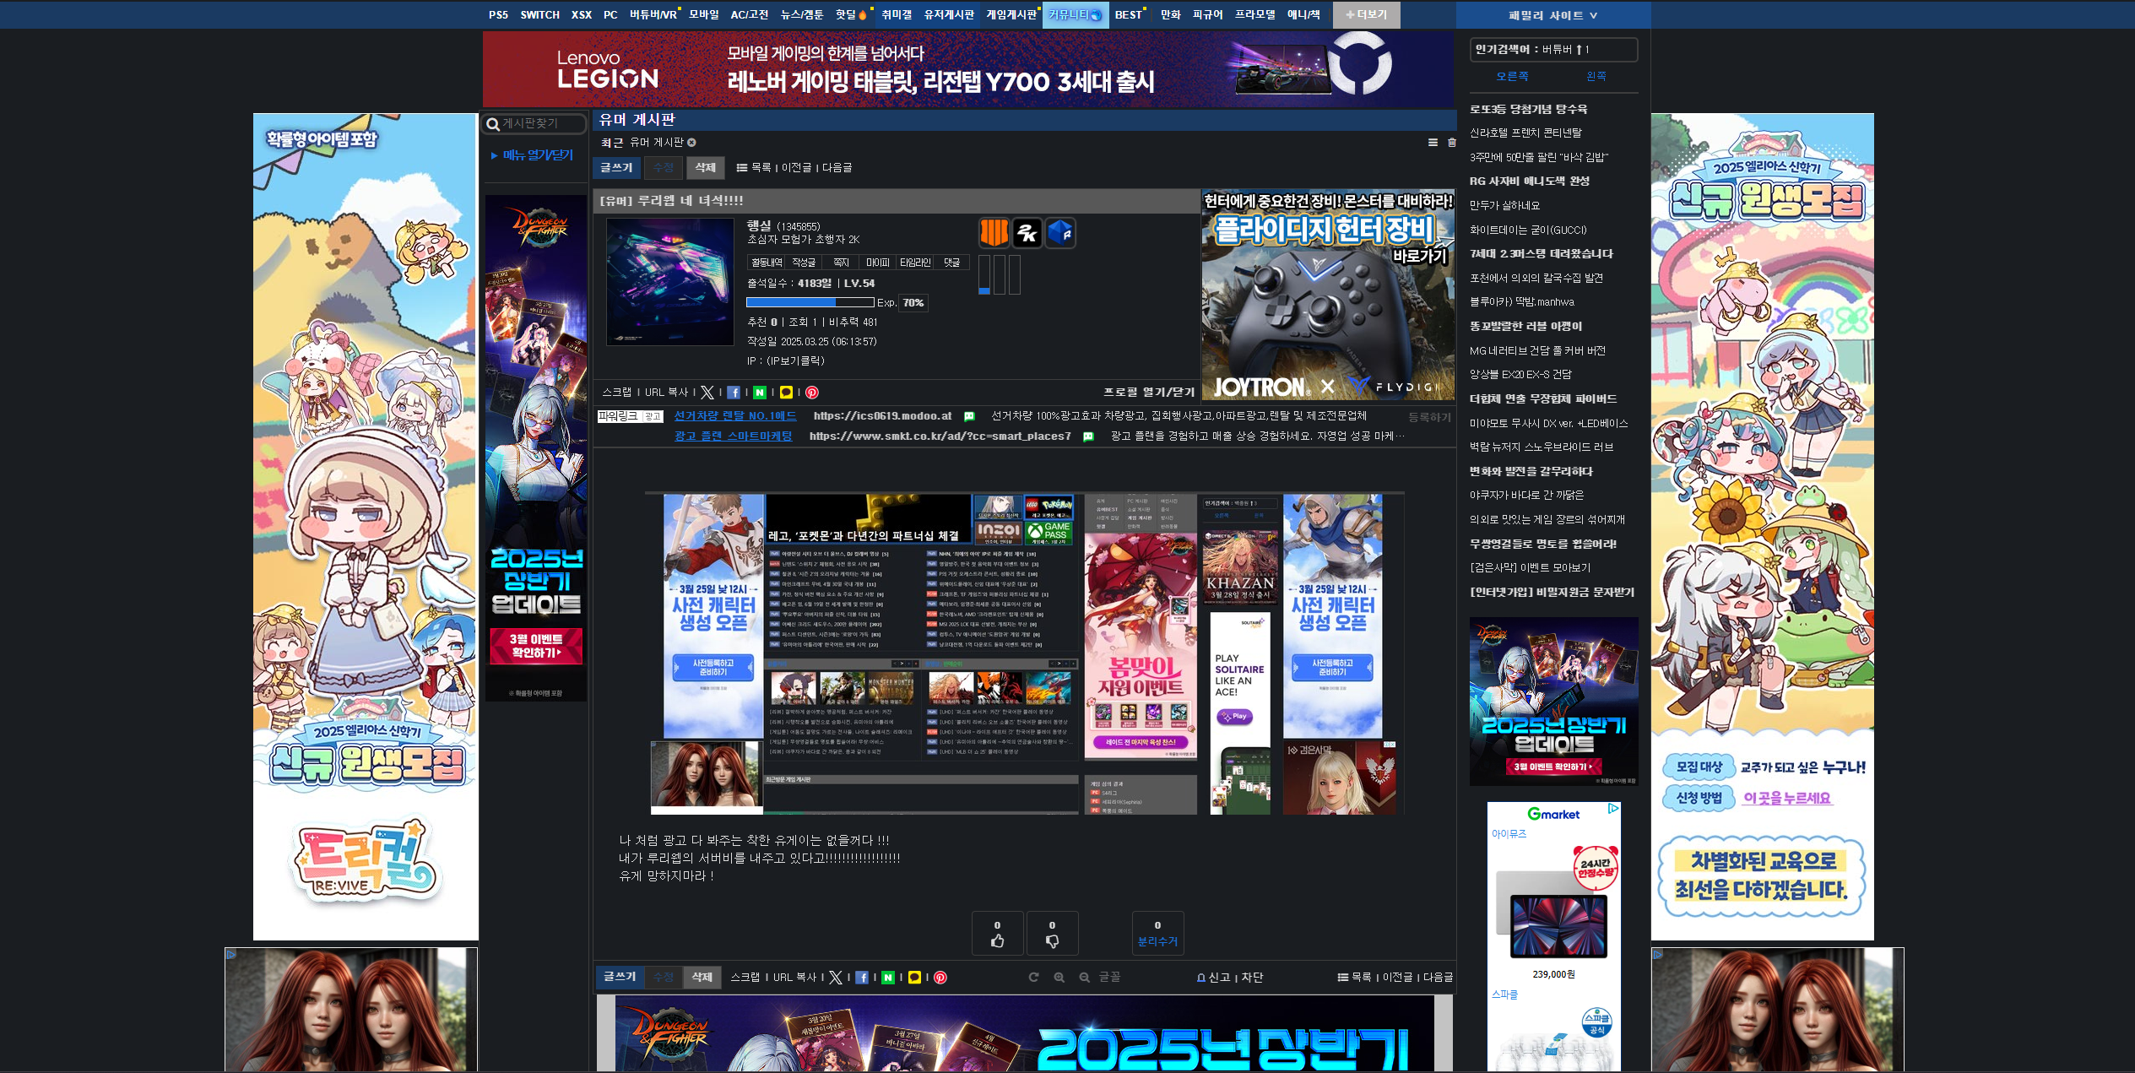Select the 왼쪽 tab in popular searches

point(1596,76)
